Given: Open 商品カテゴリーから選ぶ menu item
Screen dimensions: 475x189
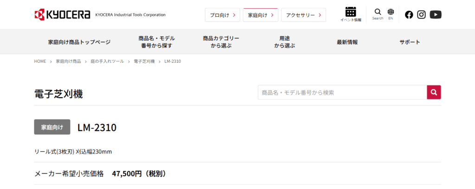Looking at the screenshot, I should [221, 42].
